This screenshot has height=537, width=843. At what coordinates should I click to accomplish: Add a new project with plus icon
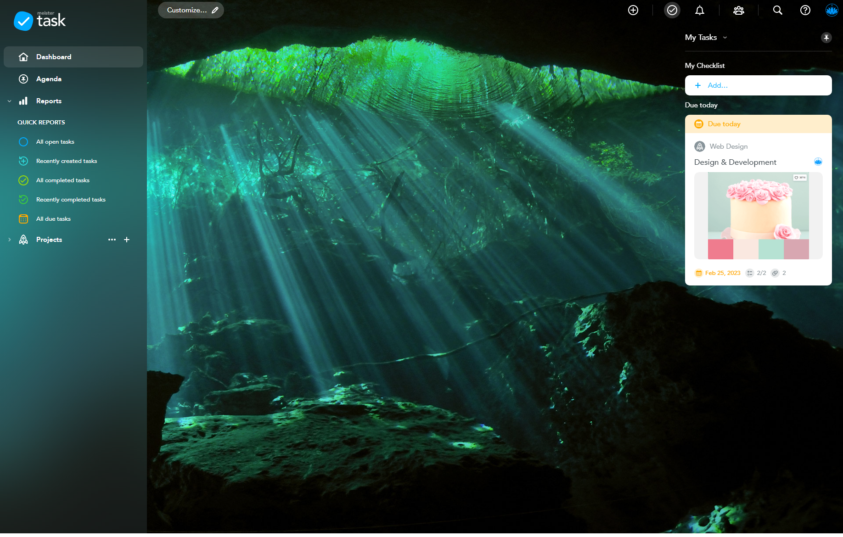127,240
